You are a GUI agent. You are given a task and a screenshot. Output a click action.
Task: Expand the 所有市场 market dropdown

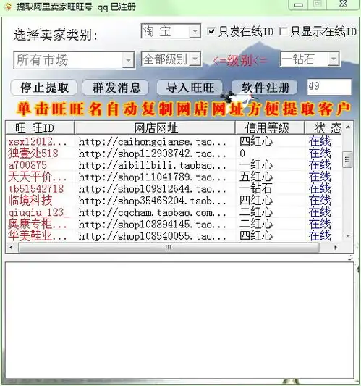pyautogui.click(x=128, y=60)
